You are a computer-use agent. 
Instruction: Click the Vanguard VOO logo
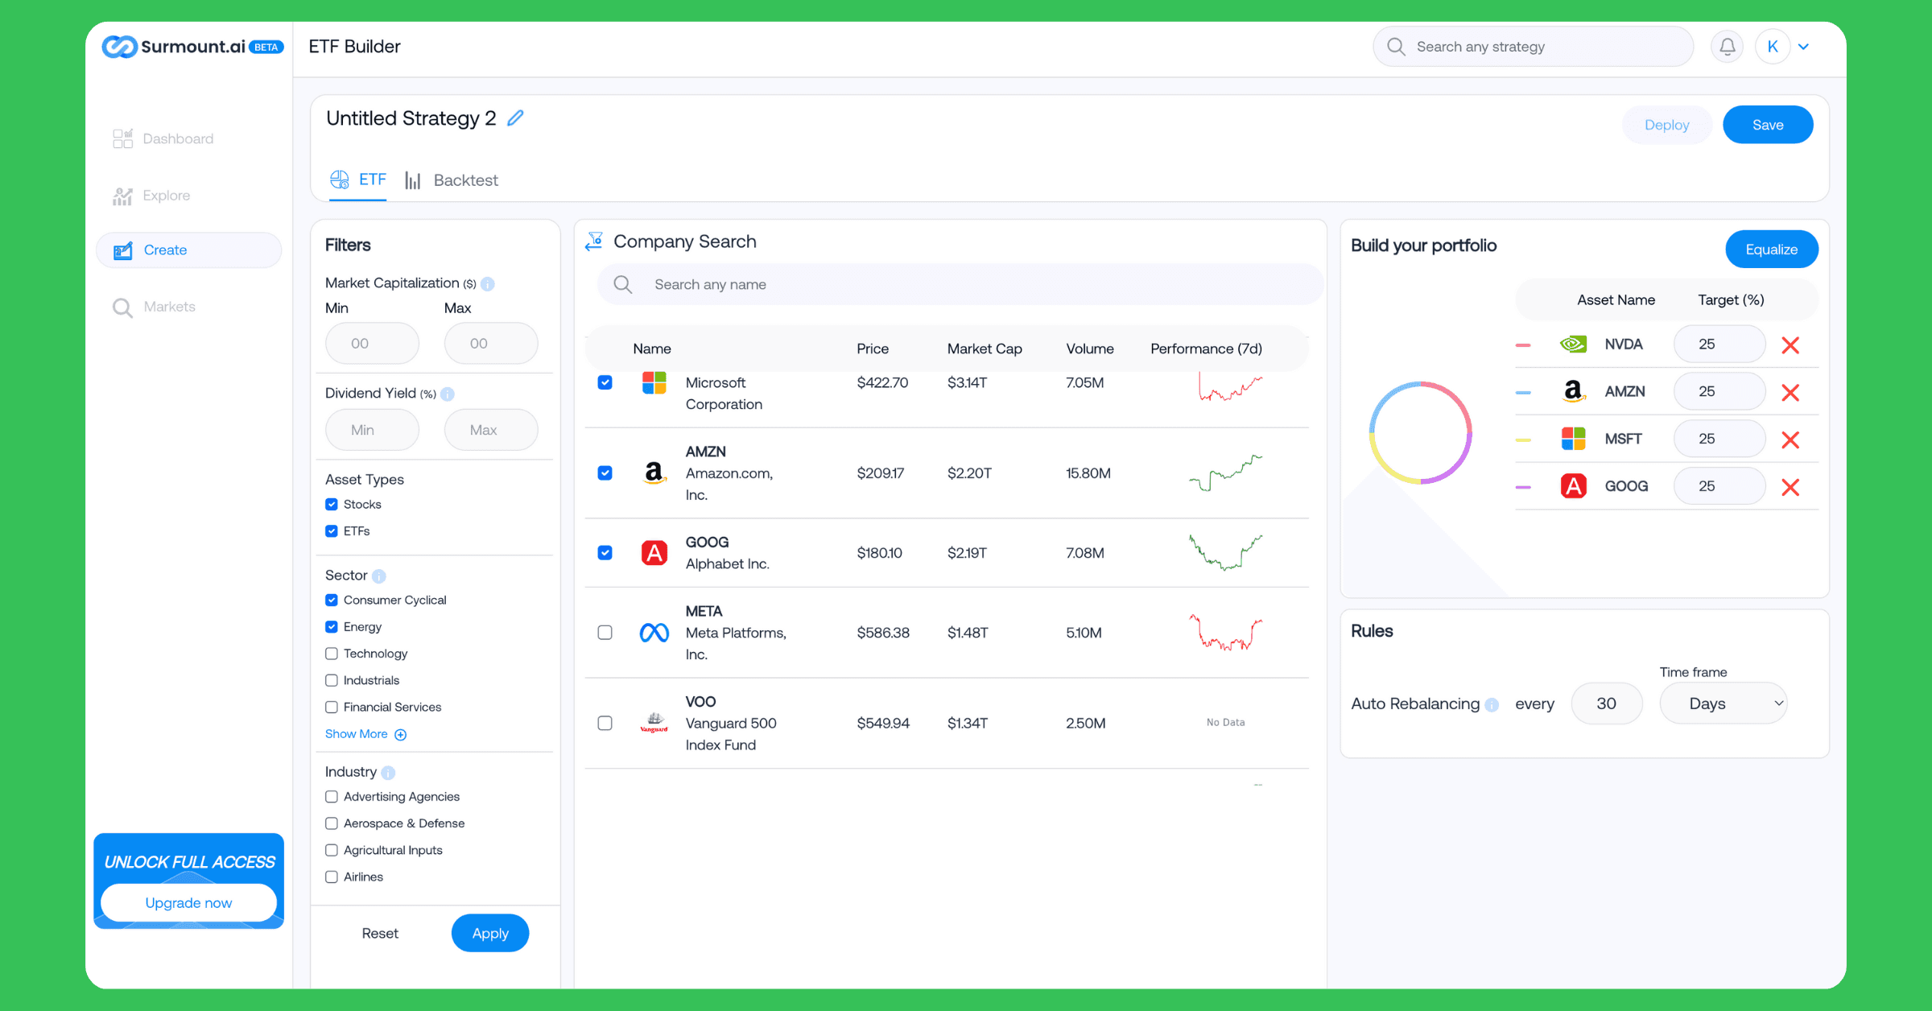click(654, 723)
